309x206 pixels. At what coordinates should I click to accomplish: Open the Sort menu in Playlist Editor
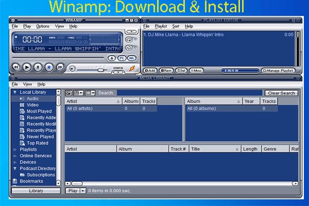[176, 26]
